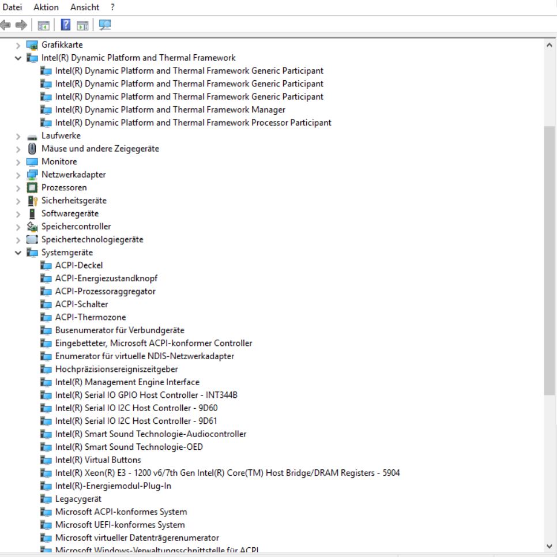The height and width of the screenshot is (557, 557).
Task: Select Intel Xeon E3 Host Bridge/DRAM Registers 5904
Action: (x=227, y=473)
